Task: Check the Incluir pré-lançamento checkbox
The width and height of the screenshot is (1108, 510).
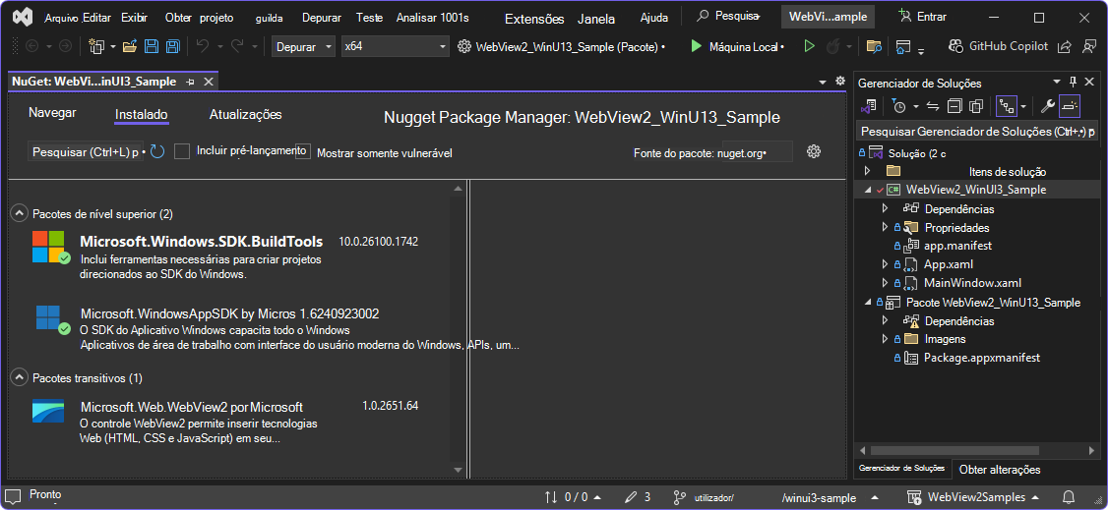Action: (x=182, y=151)
